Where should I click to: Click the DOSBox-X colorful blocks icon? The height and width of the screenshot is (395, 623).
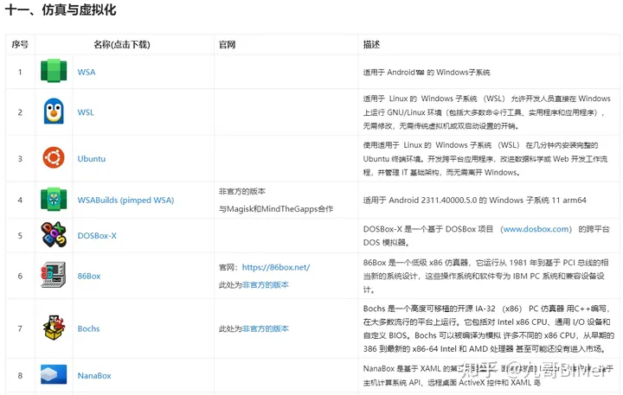point(54,234)
